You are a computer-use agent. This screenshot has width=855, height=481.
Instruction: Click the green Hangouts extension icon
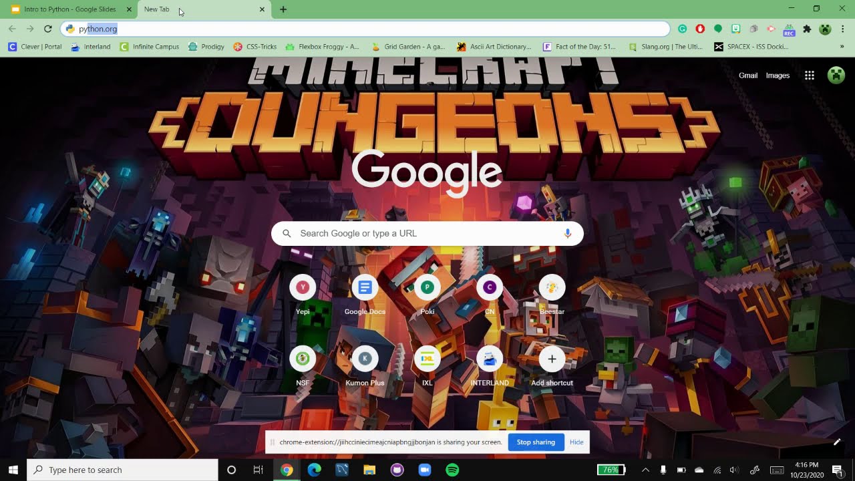pos(718,29)
